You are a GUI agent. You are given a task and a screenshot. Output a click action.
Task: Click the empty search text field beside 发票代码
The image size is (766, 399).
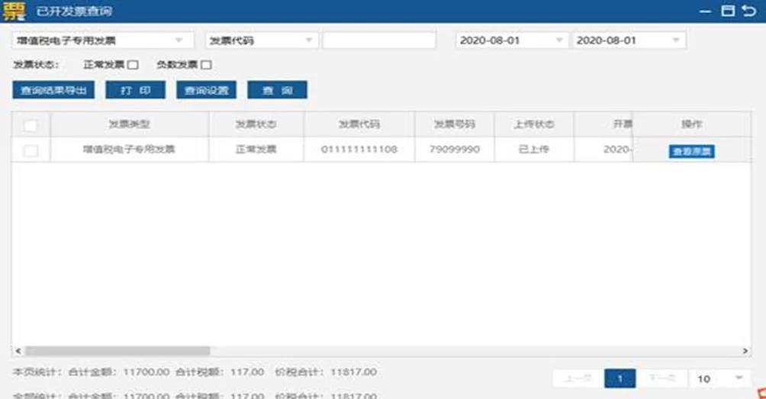[x=378, y=40]
